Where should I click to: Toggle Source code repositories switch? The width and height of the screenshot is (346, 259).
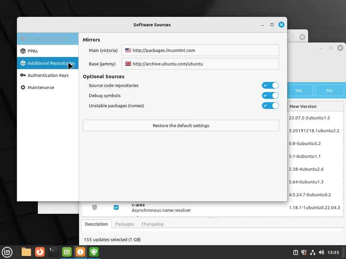[270, 85]
